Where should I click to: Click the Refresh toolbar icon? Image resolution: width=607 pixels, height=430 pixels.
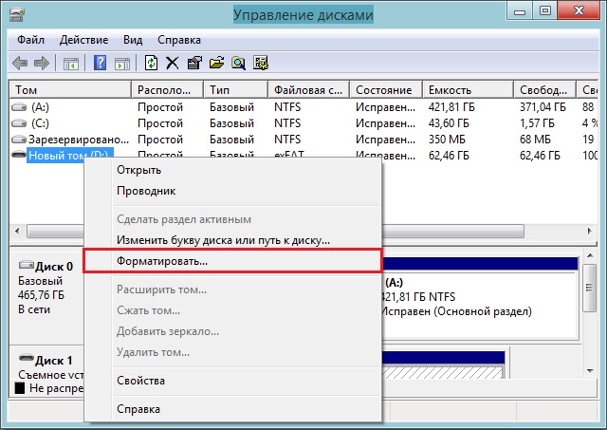point(151,64)
